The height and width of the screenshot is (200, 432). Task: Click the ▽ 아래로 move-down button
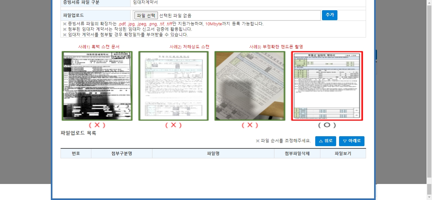pos(352,141)
